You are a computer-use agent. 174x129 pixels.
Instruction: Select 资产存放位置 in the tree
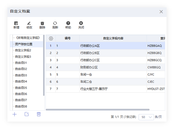24,44
